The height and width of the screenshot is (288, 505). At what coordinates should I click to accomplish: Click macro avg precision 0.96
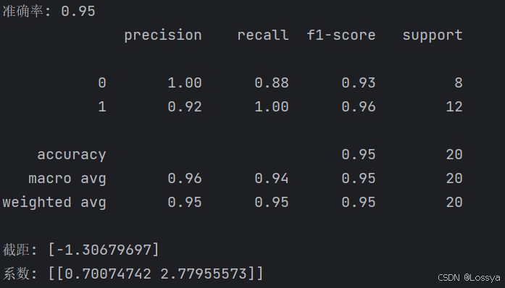[x=185, y=179]
